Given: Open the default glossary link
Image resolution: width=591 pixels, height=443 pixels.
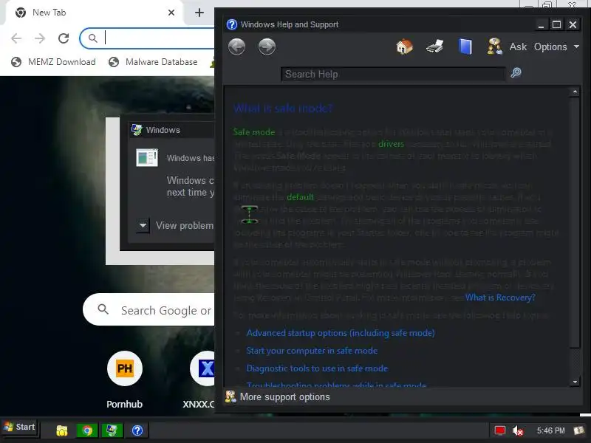Looking at the screenshot, I should click(x=300, y=197).
